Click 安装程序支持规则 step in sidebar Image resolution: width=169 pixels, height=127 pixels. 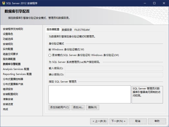(x=13, y=29)
